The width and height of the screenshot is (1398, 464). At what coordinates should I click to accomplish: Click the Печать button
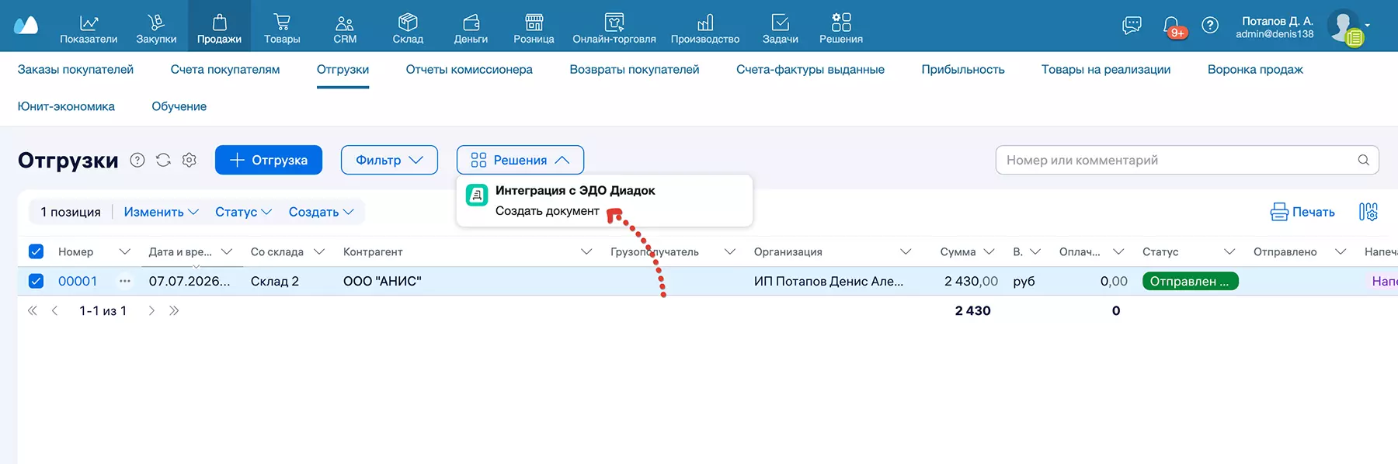[1302, 212]
